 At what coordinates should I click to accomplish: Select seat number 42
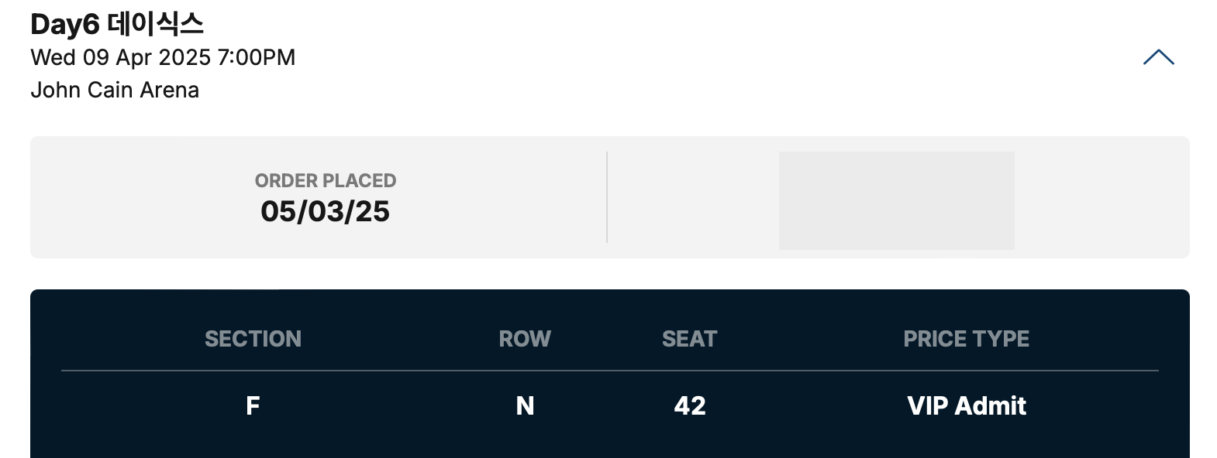[689, 406]
